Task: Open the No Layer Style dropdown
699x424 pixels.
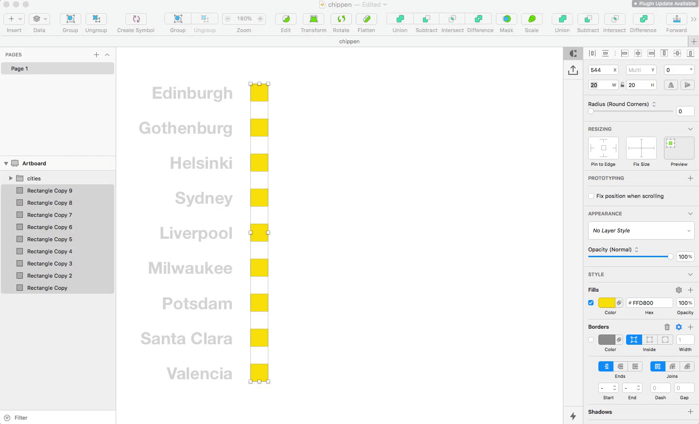Action: pos(641,230)
